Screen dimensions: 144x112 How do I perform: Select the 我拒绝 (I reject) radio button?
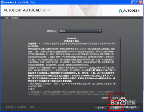[100, 98]
